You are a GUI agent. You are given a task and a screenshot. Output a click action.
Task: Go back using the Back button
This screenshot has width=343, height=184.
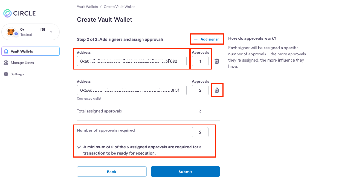(111, 171)
